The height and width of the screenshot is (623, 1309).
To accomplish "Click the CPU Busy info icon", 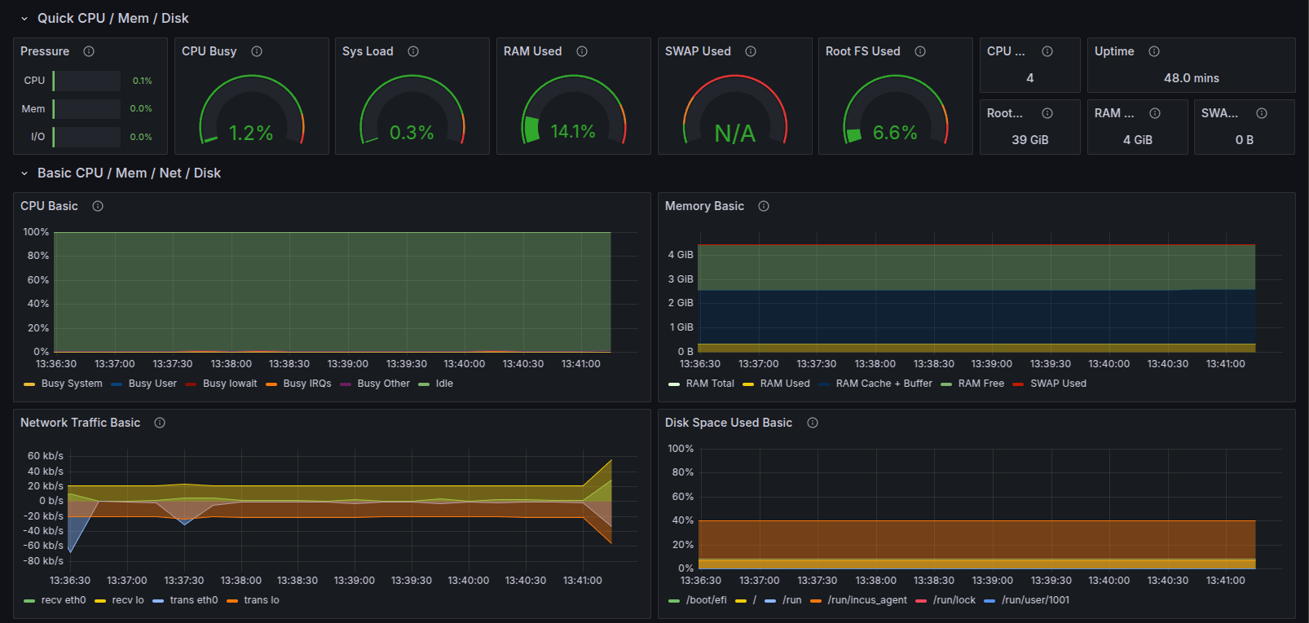I will [257, 51].
